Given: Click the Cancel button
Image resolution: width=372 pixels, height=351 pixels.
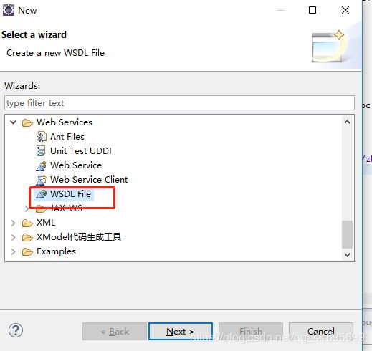Looking at the screenshot, I should [x=321, y=332].
